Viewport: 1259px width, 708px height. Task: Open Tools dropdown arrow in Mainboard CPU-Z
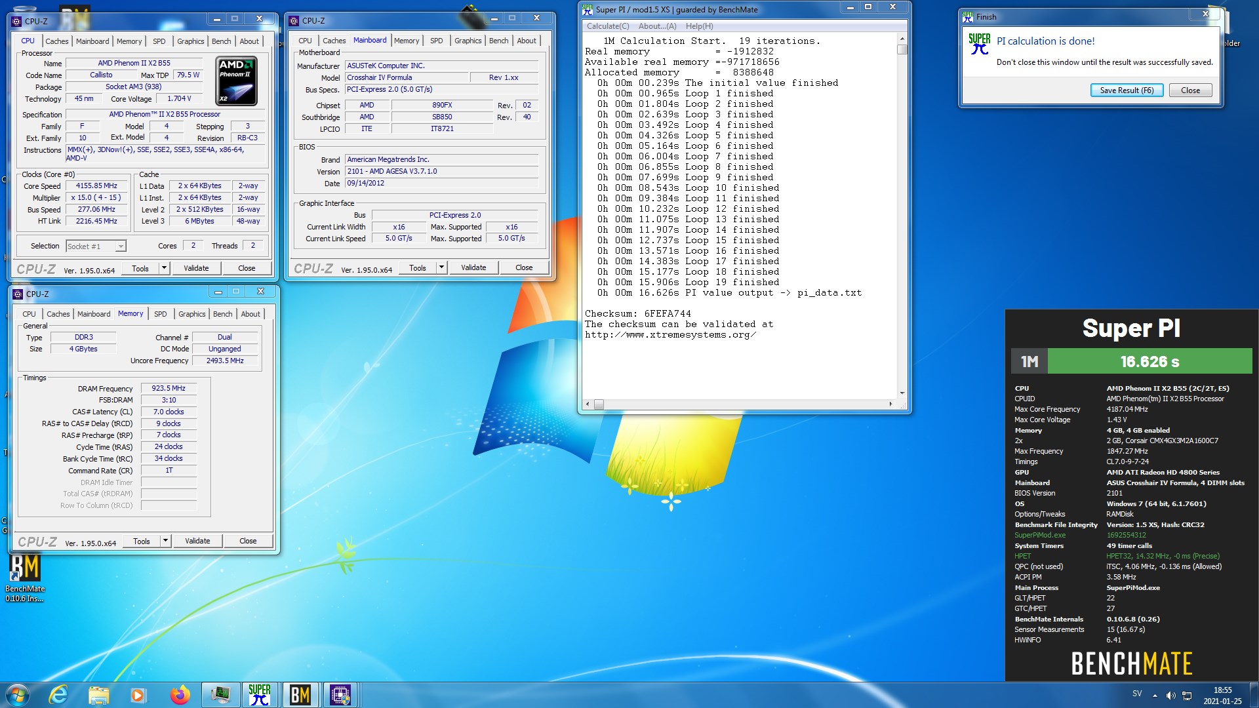(x=441, y=267)
